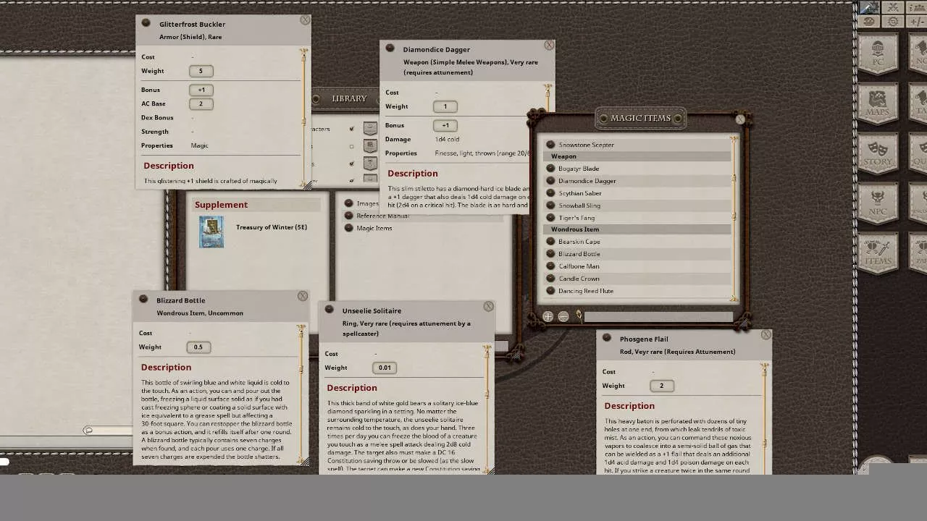Click 'Supplement' heading in Library
Image resolution: width=927 pixels, height=521 pixels.
click(x=221, y=205)
